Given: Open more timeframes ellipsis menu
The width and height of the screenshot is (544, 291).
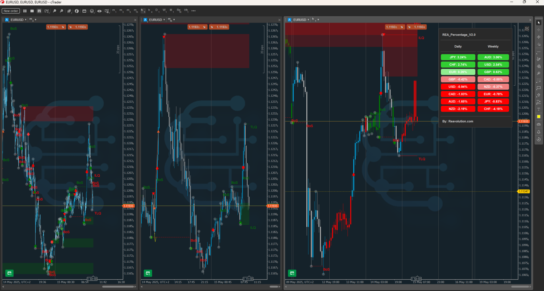Looking at the screenshot, I should click(x=194, y=11).
